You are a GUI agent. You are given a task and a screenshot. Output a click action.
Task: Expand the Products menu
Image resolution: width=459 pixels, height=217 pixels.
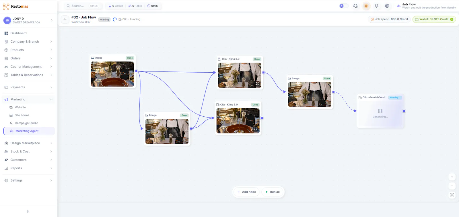[28, 50]
